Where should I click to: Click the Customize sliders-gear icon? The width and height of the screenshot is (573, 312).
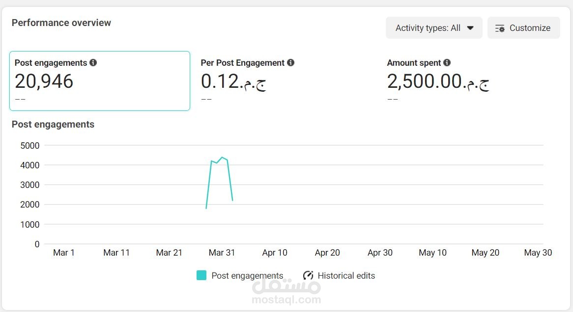pyautogui.click(x=500, y=28)
